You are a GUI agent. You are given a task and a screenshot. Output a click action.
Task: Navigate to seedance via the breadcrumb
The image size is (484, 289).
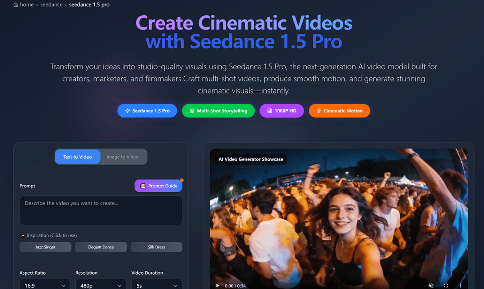(51, 4)
